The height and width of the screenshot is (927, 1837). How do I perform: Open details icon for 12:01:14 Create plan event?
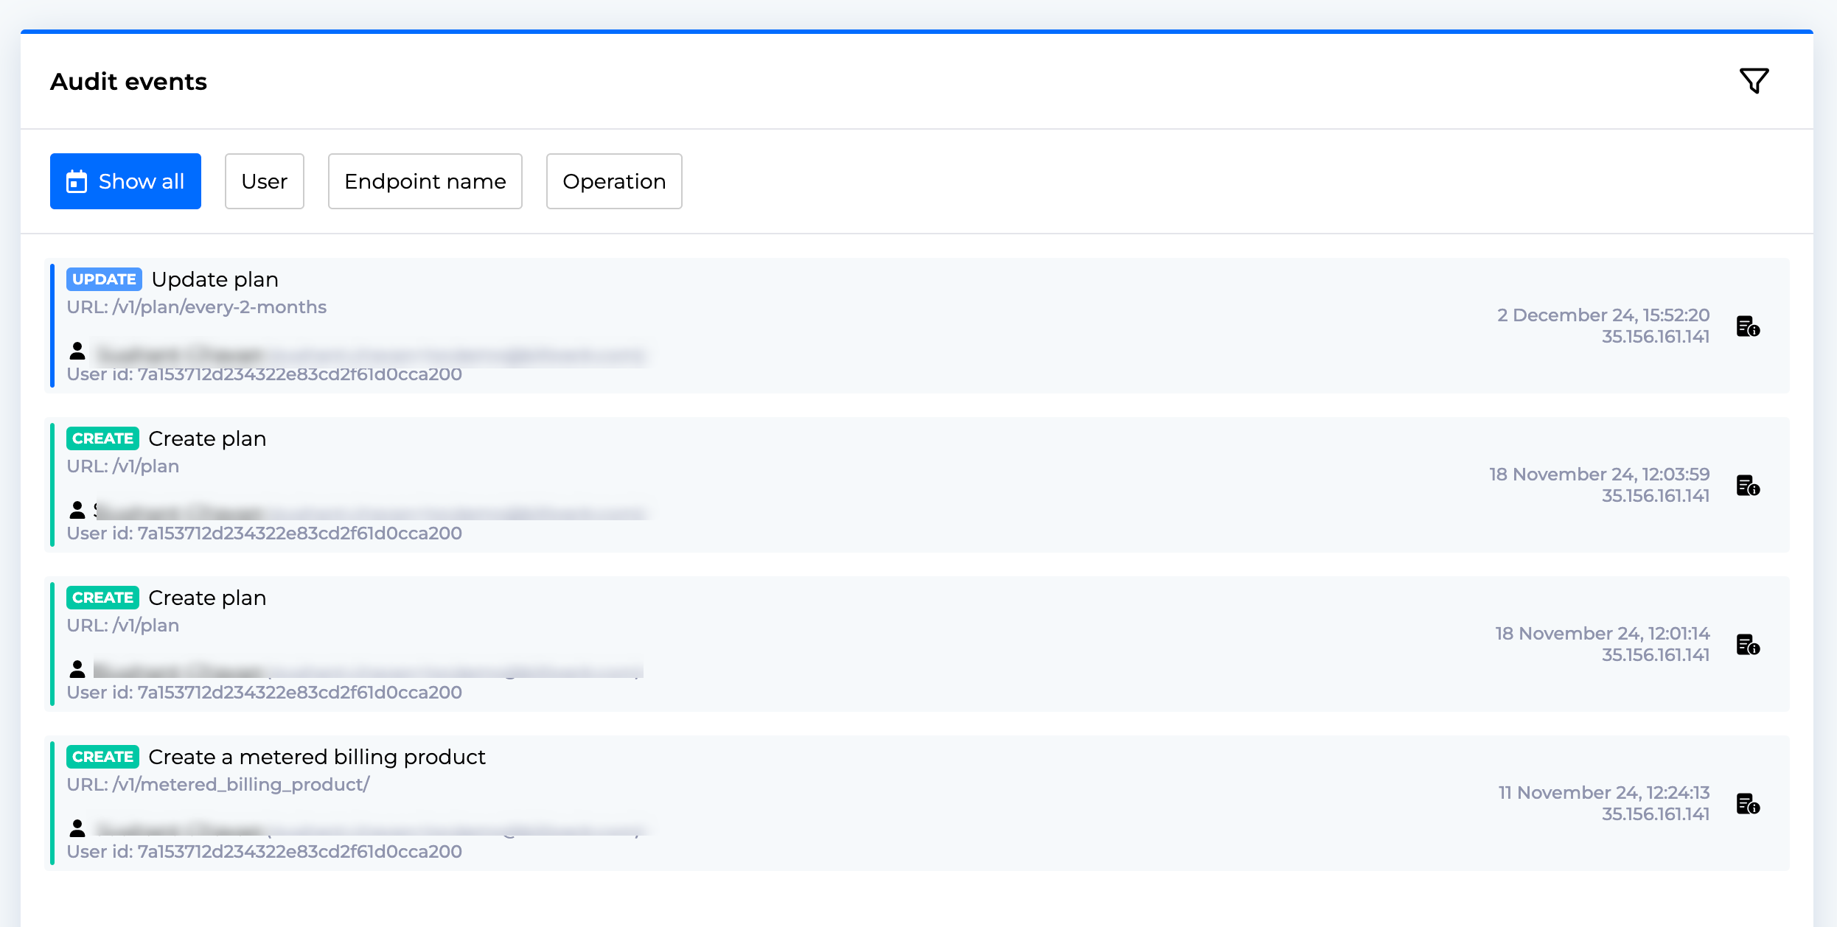click(1748, 644)
